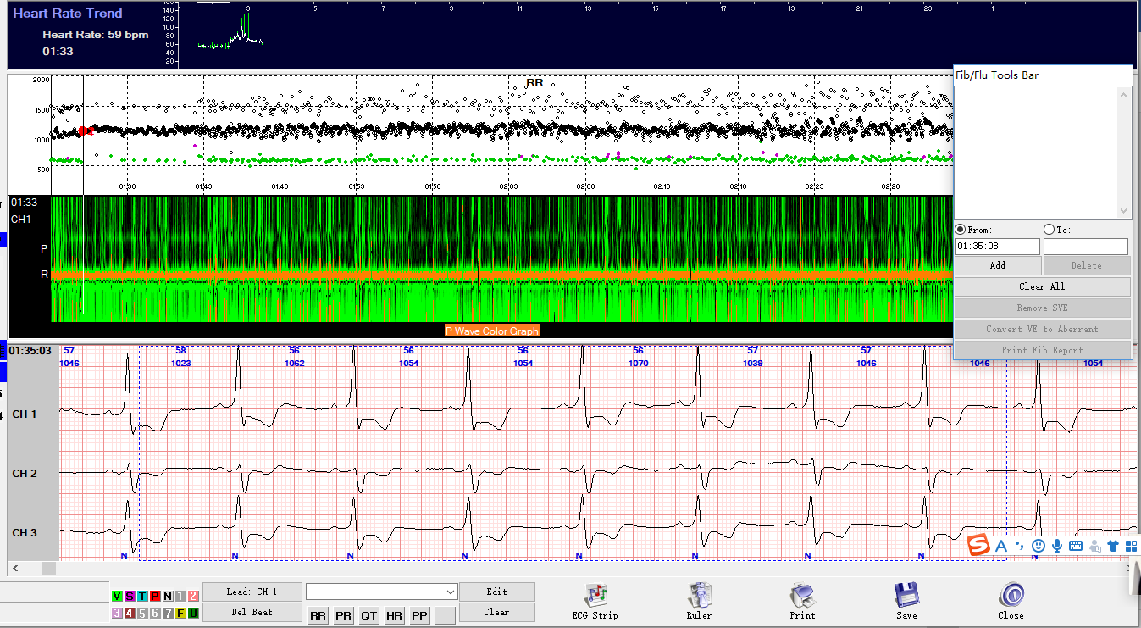Select the yellow F beat type
Image resolution: width=1141 pixels, height=628 pixels.
pos(180,613)
